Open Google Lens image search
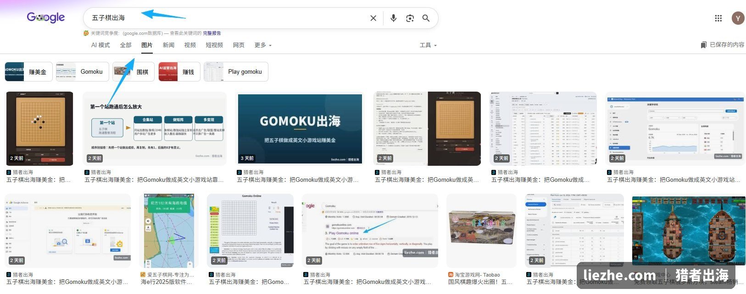Viewport: 746px width, 294px height. pos(410,18)
